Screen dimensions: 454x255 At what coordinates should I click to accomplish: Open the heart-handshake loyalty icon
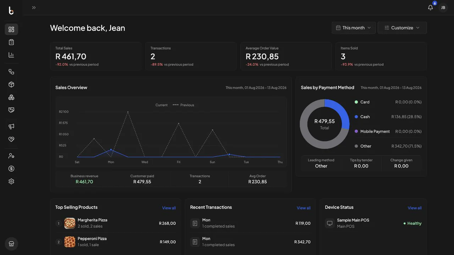11,139
